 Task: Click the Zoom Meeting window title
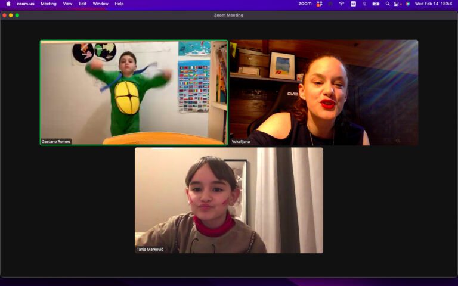tap(229, 15)
